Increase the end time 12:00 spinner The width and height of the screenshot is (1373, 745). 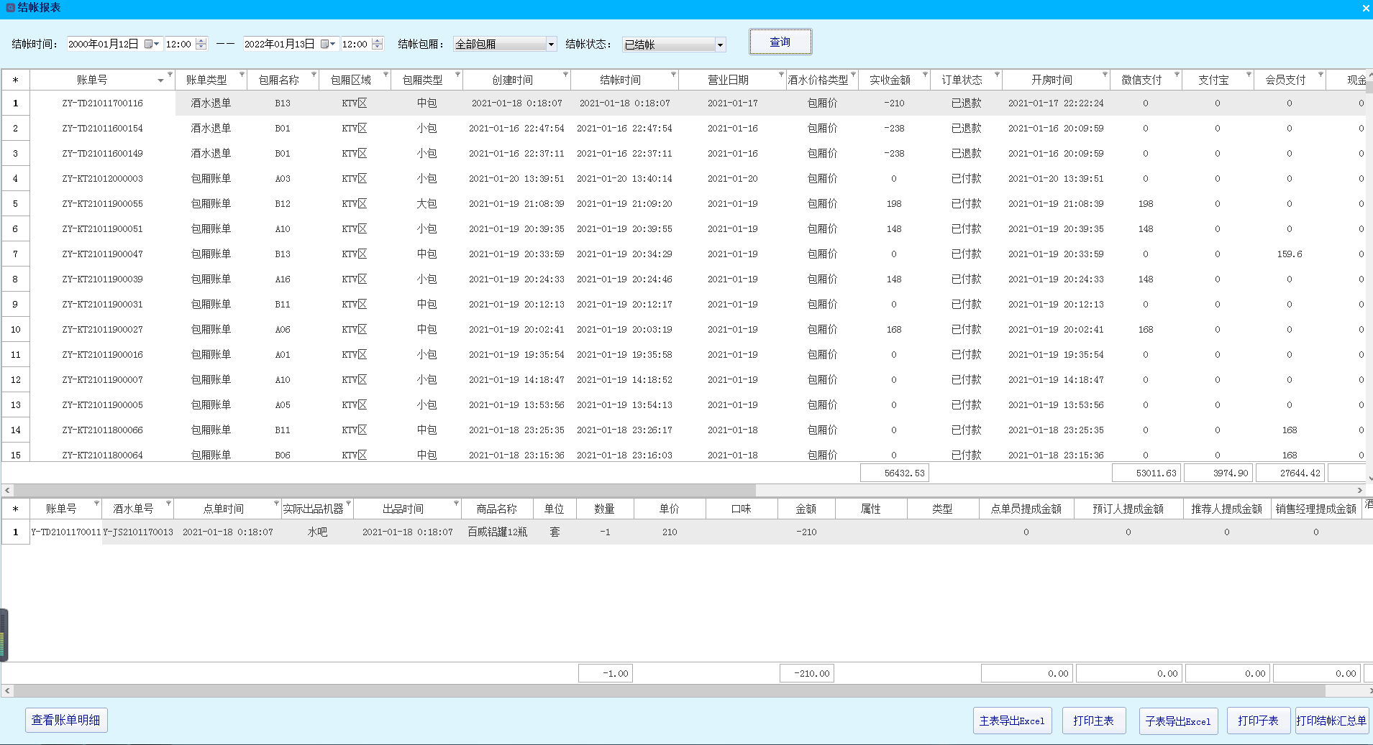click(378, 40)
